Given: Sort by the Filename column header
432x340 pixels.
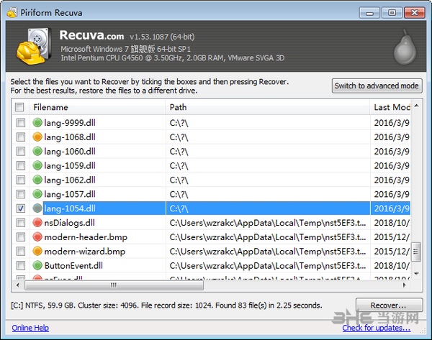Looking at the screenshot, I should tap(97, 107).
